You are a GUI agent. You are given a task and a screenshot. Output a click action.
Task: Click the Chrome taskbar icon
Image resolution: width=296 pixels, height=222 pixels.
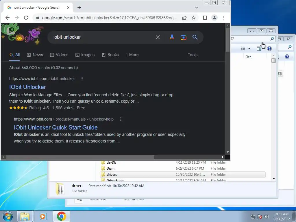pos(61,216)
